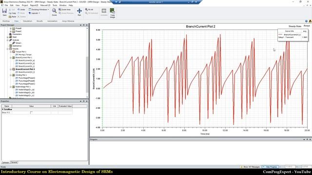Click the Optimetrics icon in project tree
The image size is (312, 175).
pyautogui.click(x=11, y=46)
